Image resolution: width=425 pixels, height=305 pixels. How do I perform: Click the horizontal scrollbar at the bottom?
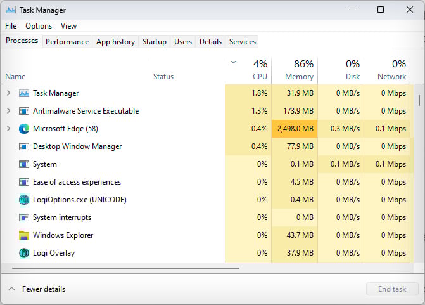126,268
